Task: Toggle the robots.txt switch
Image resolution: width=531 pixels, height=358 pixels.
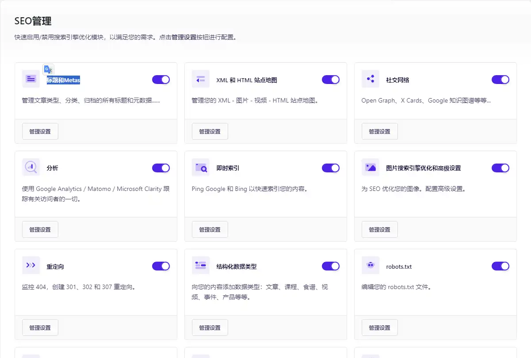Action: point(500,266)
